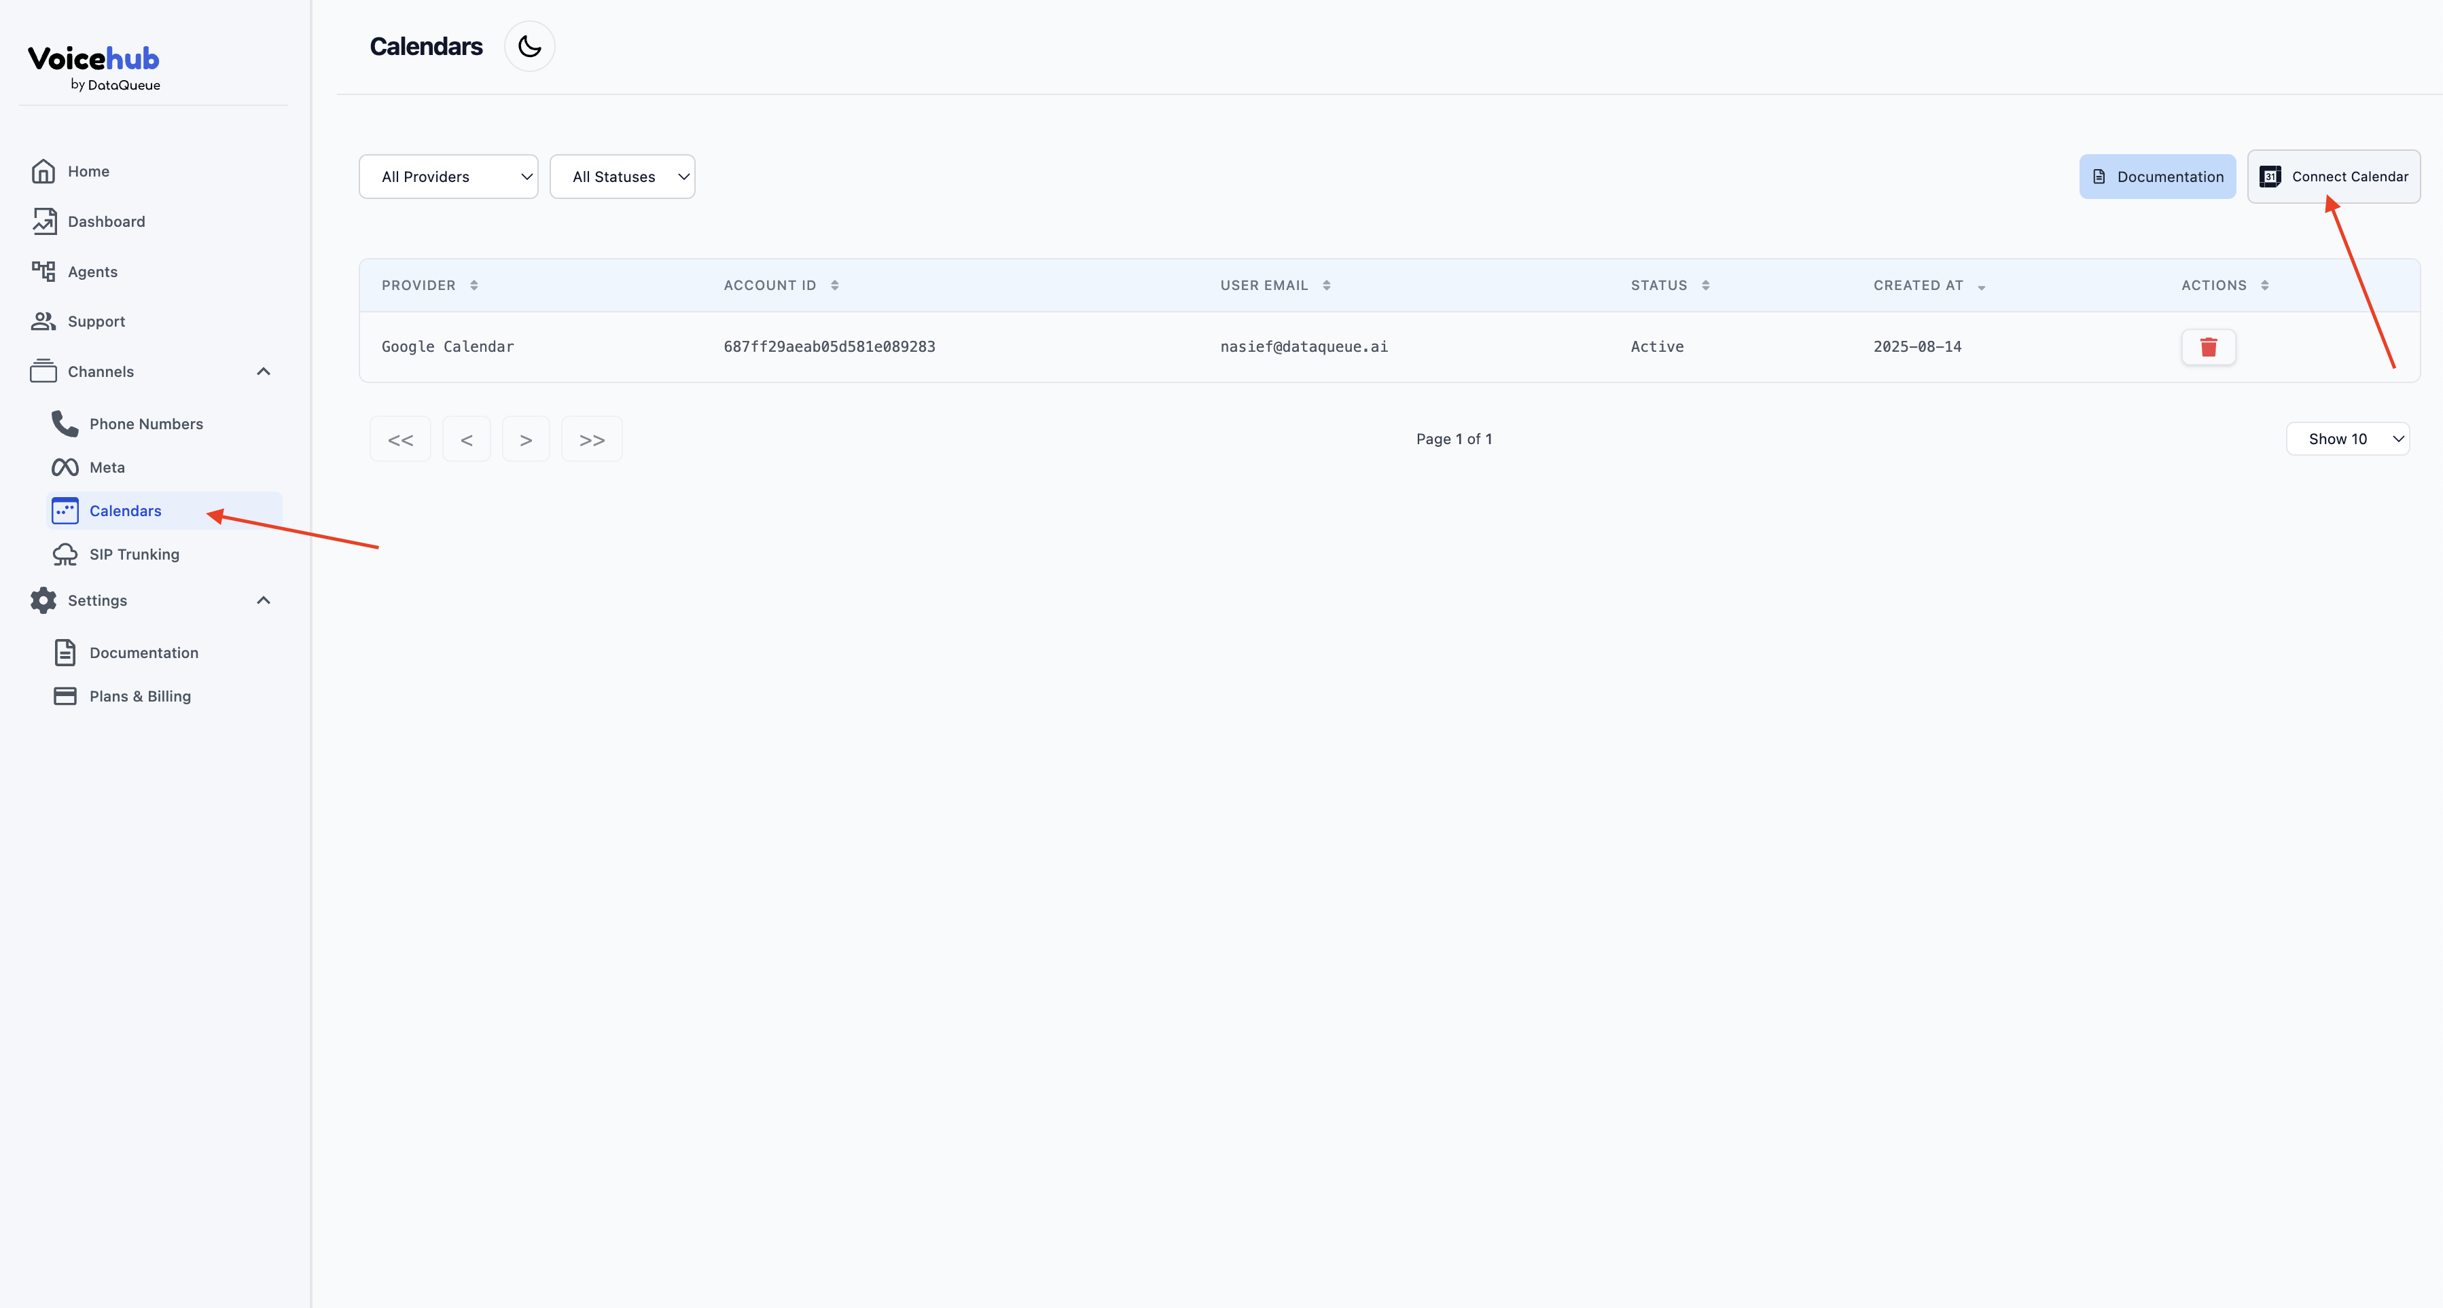
Task: Open the All Providers dropdown
Action: coord(448,177)
